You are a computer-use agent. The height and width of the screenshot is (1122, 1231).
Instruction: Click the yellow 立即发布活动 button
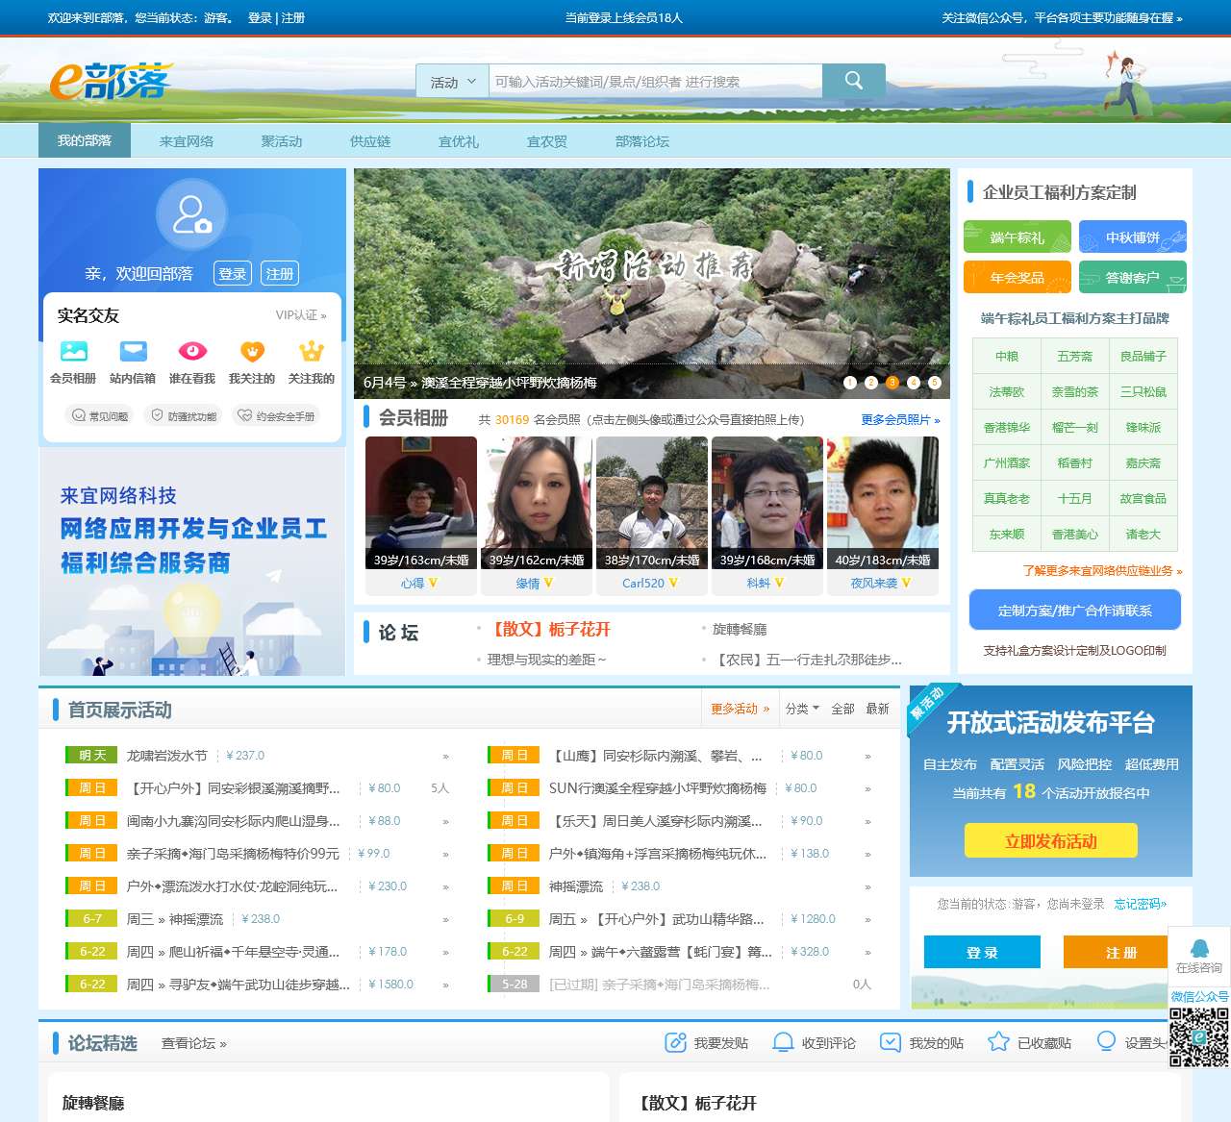point(1051,841)
